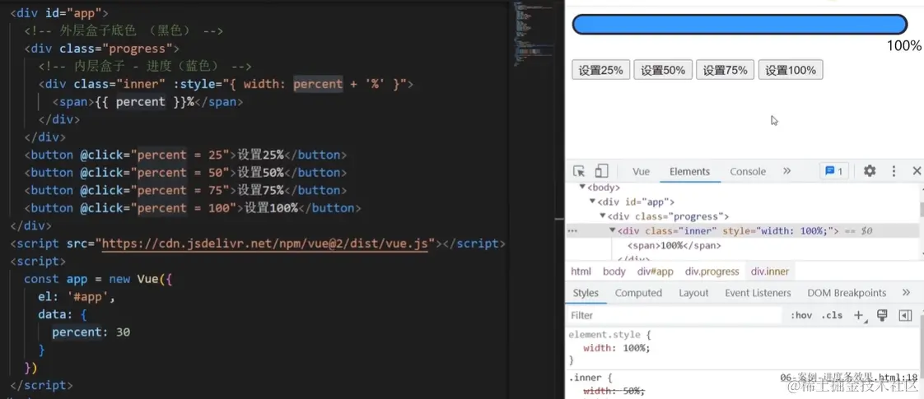The height and width of the screenshot is (399, 924).
Task: Focus the Styles Filter input
Action: (674, 315)
